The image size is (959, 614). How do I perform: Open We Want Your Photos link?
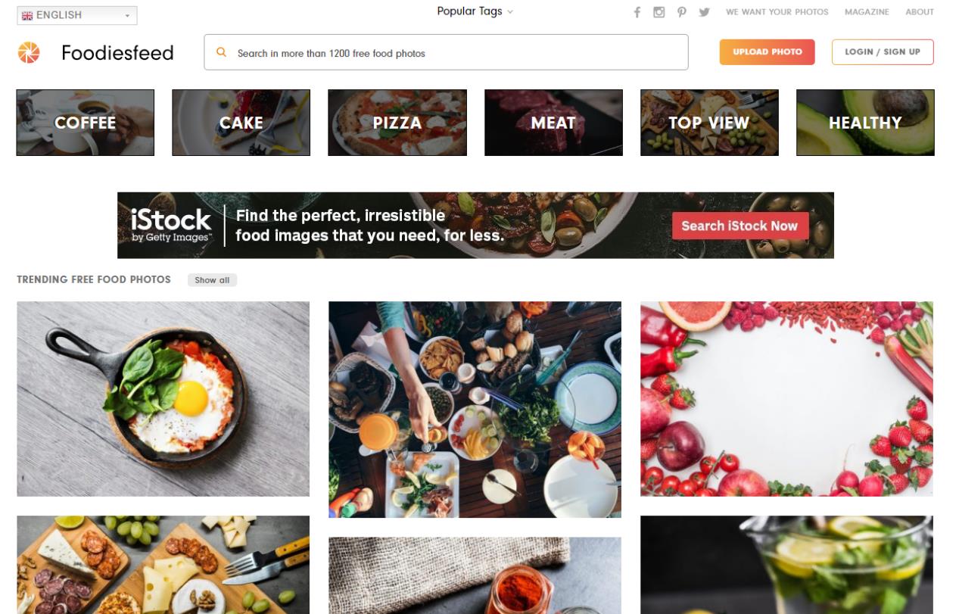tap(777, 12)
